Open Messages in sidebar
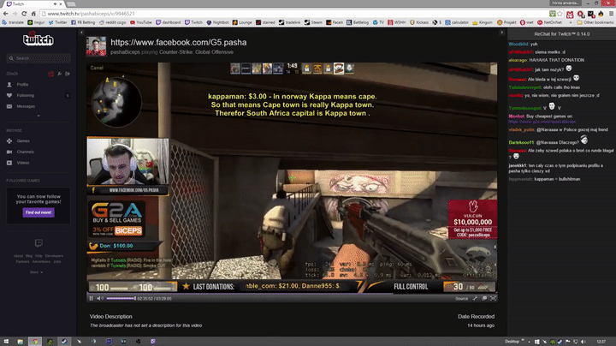 coord(21,106)
